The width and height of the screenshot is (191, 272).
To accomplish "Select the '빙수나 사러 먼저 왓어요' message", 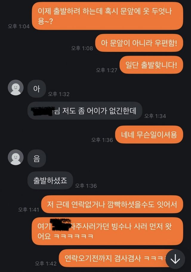I will coord(107,231).
